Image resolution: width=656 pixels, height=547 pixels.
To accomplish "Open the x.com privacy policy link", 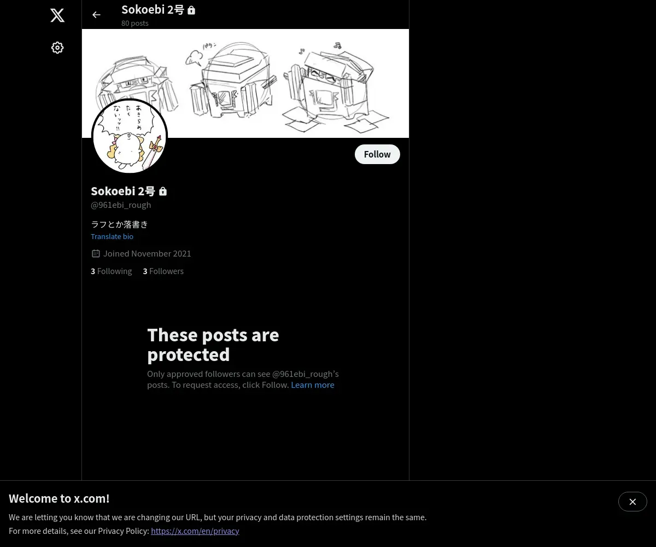I will click(x=195, y=531).
